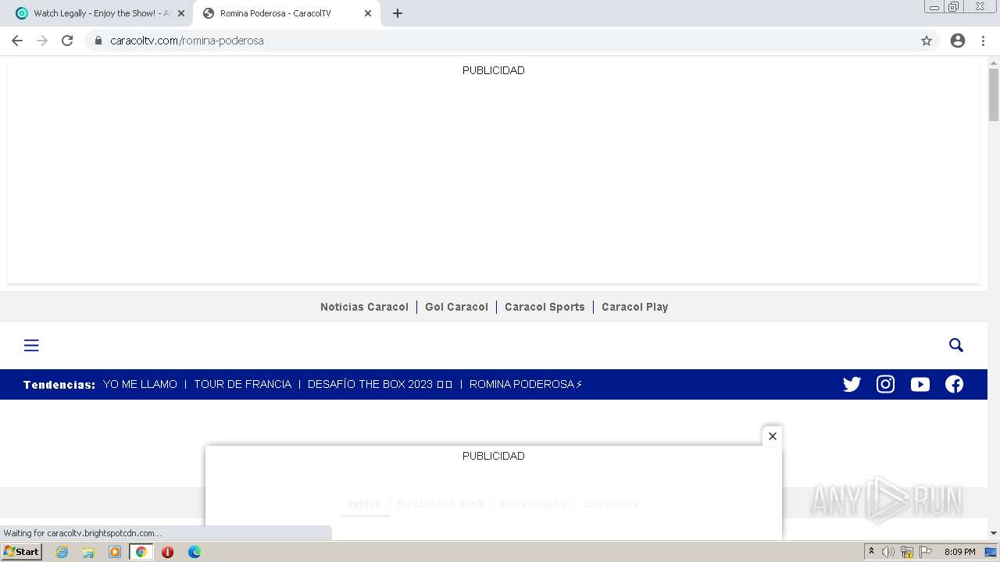Click the page vertical scrollbar thumb

(994, 94)
